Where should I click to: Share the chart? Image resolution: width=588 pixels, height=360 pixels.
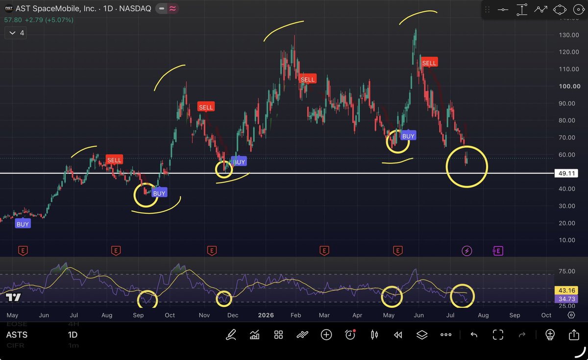(x=574, y=335)
